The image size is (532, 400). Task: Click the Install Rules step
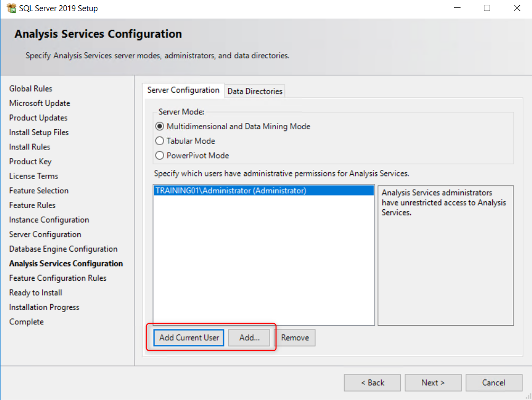[30, 147]
